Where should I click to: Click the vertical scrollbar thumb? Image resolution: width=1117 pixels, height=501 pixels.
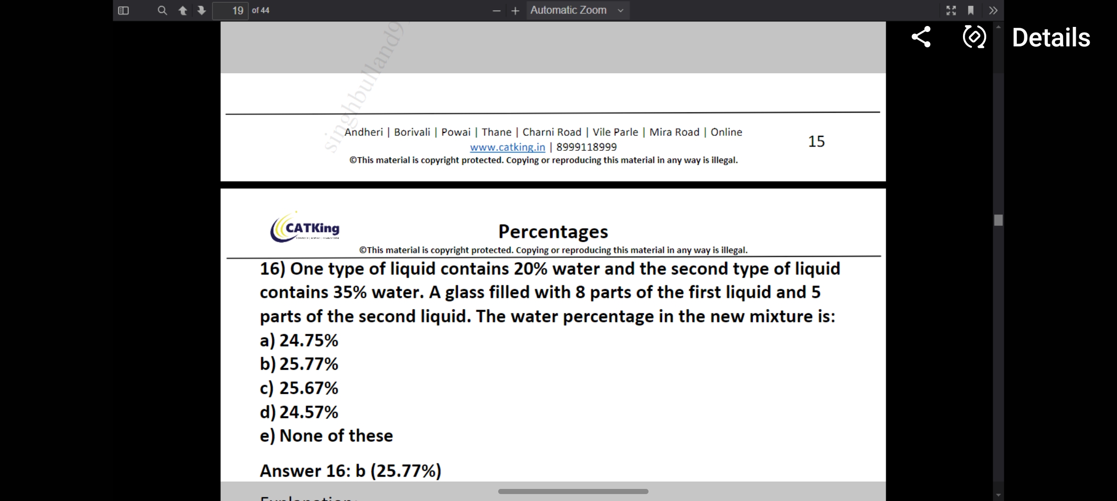click(x=998, y=220)
